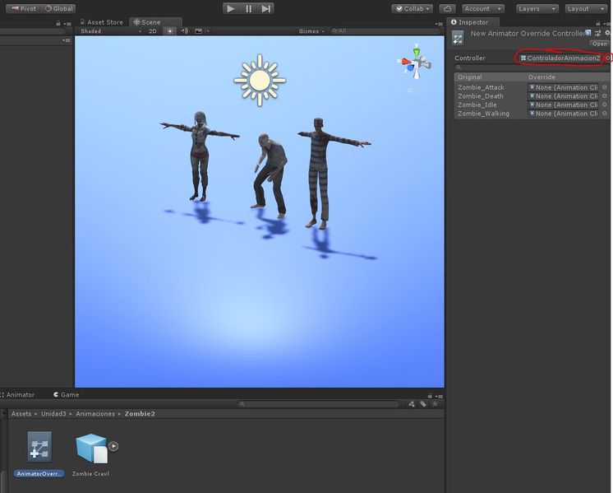Toggle Scene effects image icon

pos(199,31)
